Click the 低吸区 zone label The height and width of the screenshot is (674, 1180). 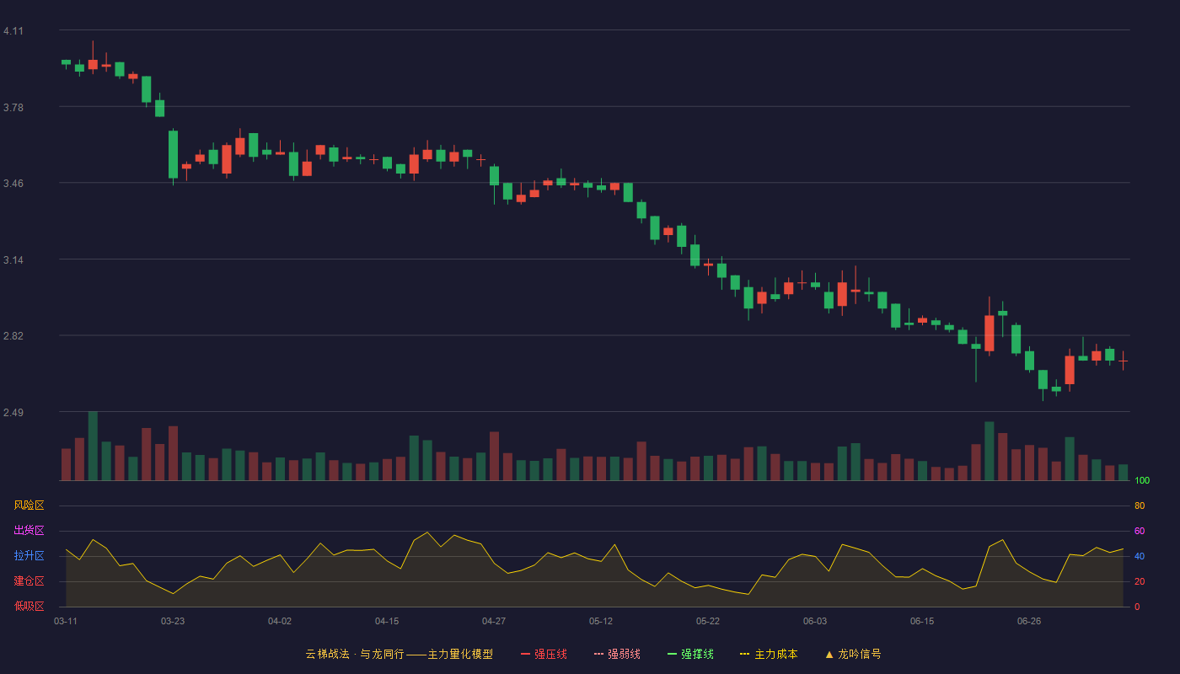point(29,606)
